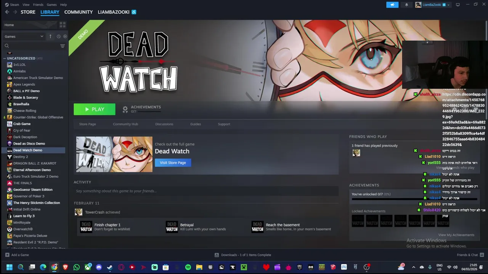The image size is (488, 274).
Task: Open Minecraft creeper taskbar icon
Action: (244, 267)
